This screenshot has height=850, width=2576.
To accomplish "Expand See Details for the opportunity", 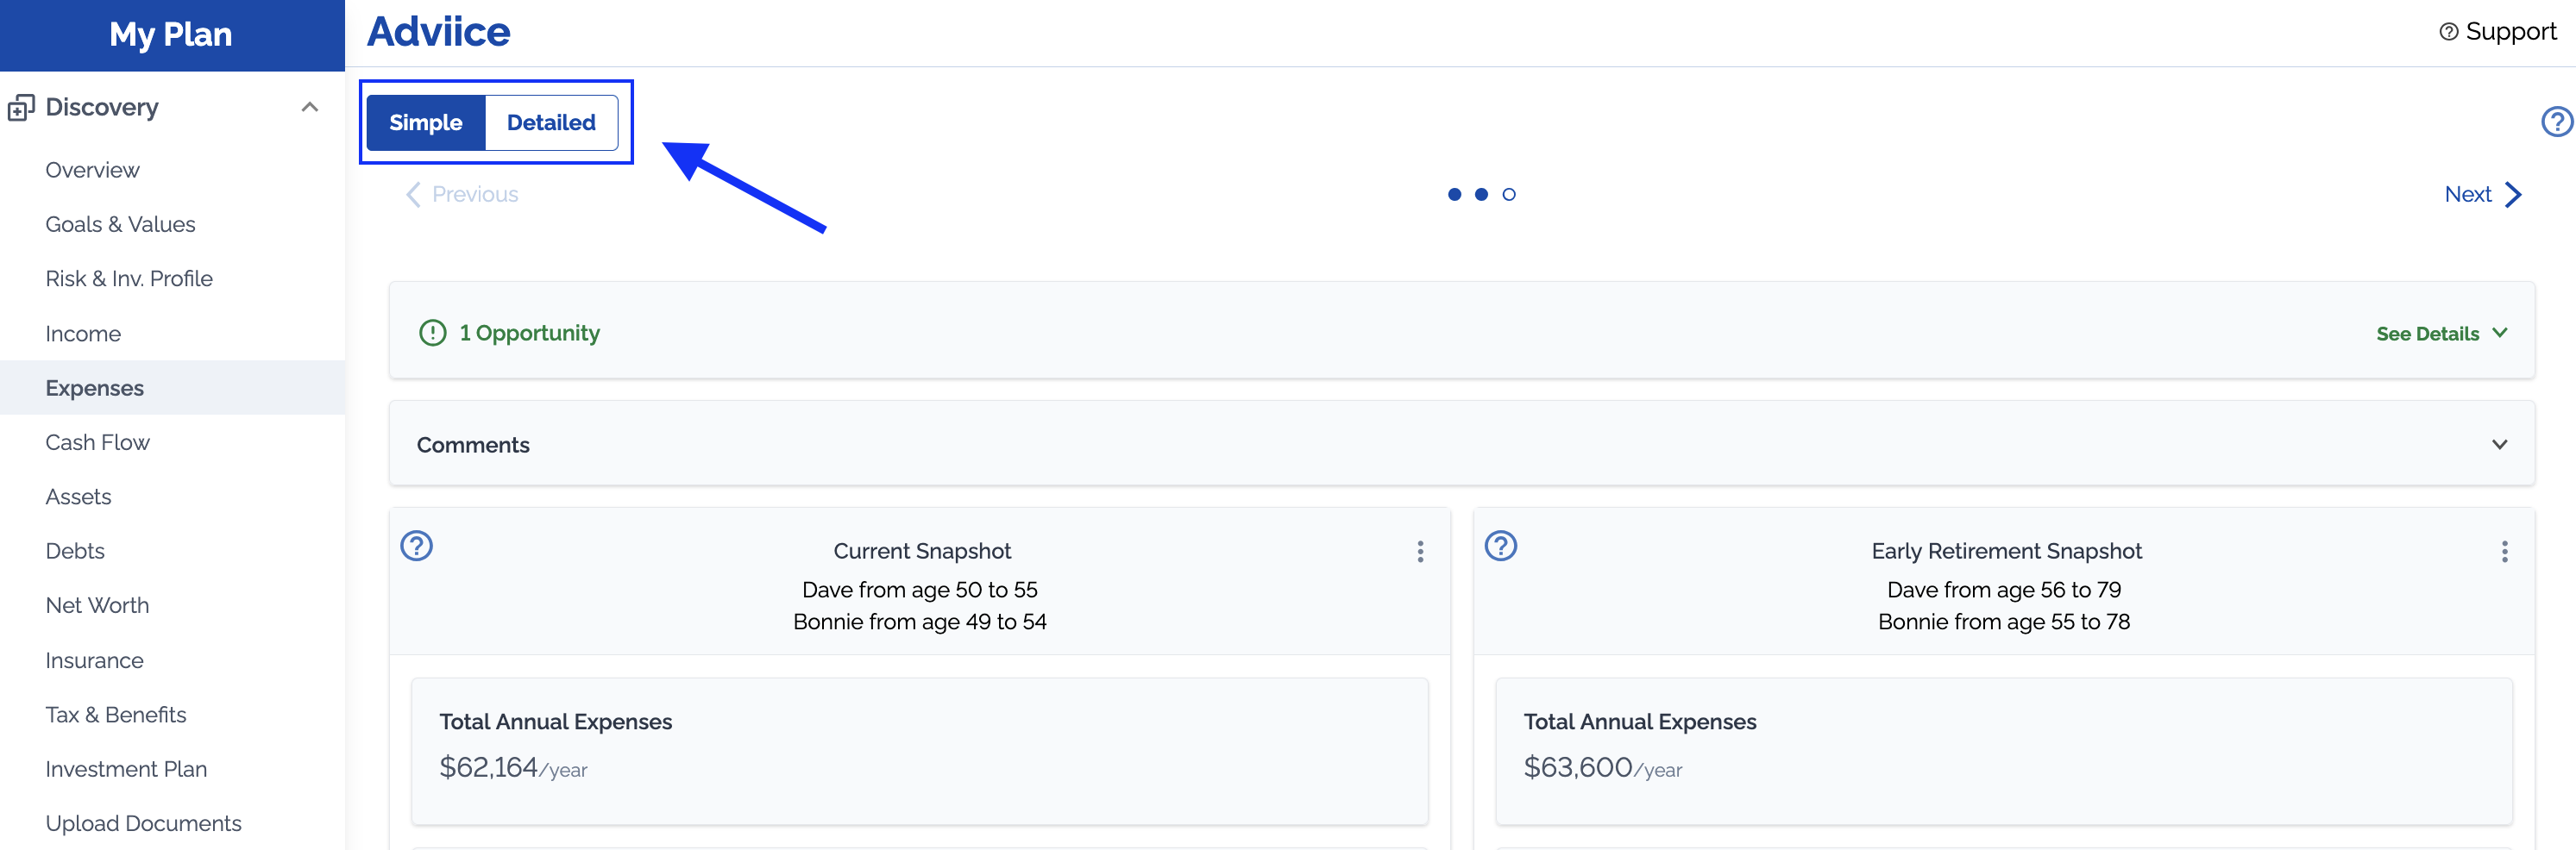I will click(x=2440, y=334).
